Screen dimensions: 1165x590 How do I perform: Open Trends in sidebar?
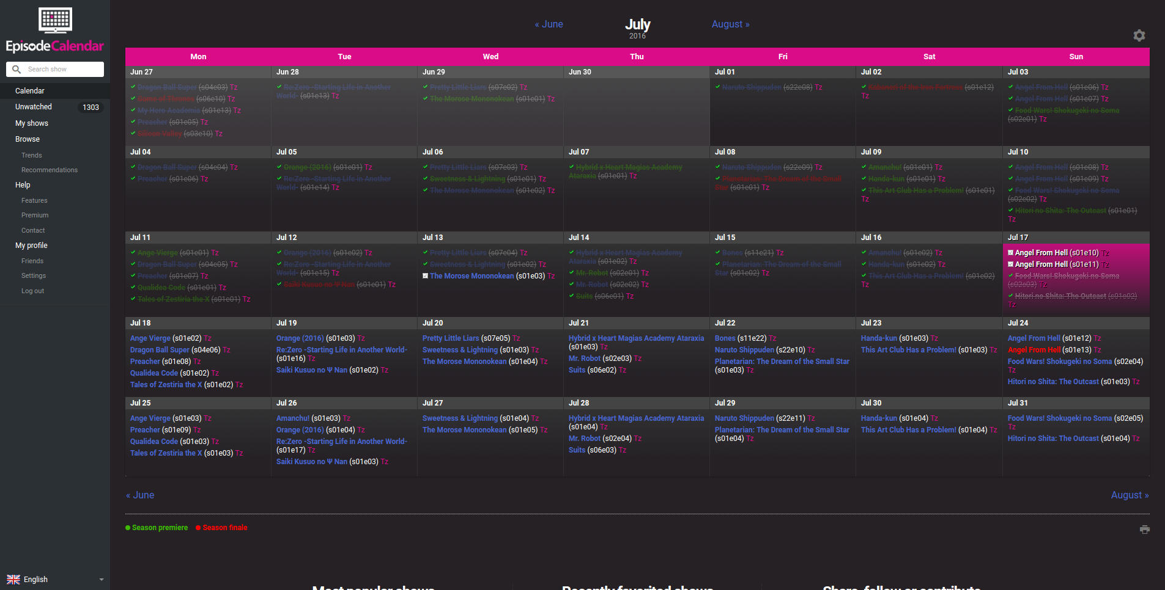32,156
